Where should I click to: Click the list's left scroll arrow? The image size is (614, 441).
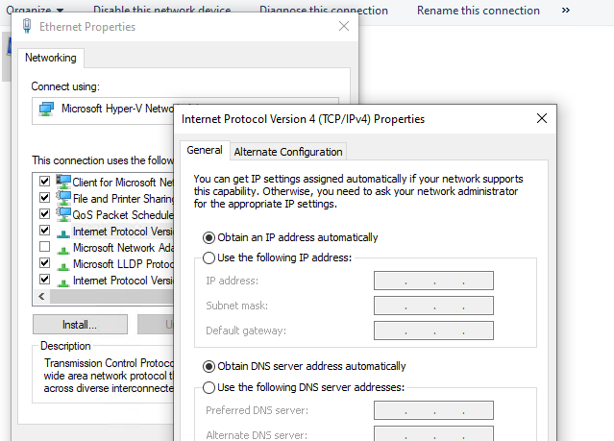[41, 297]
